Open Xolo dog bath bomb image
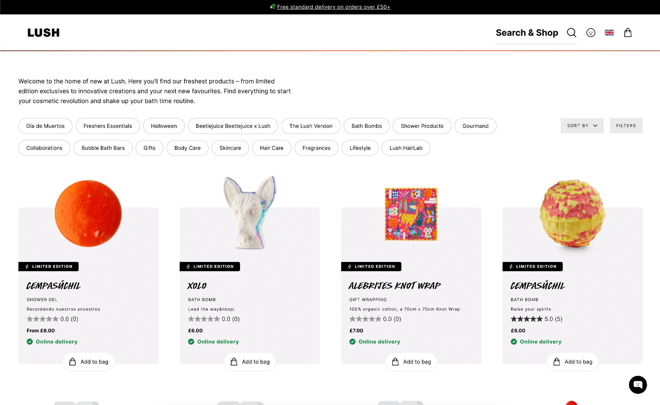Viewport: 660px width, 405px height. 250,212
